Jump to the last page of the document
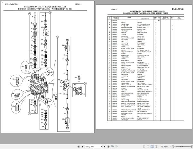The image size is (193, 149). [x=108, y=146]
